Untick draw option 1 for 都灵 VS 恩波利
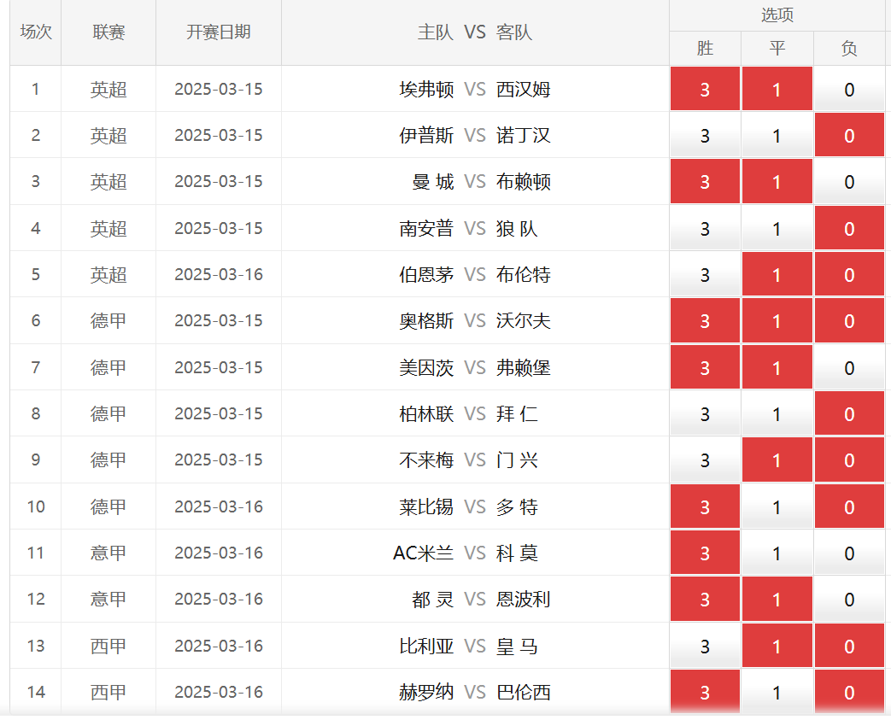This screenshot has width=891, height=720. click(x=777, y=599)
